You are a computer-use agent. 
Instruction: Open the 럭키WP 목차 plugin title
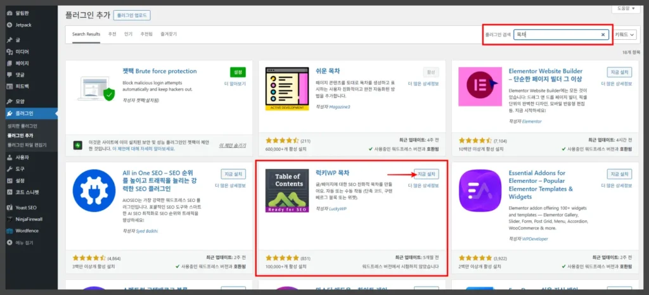click(332, 173)
